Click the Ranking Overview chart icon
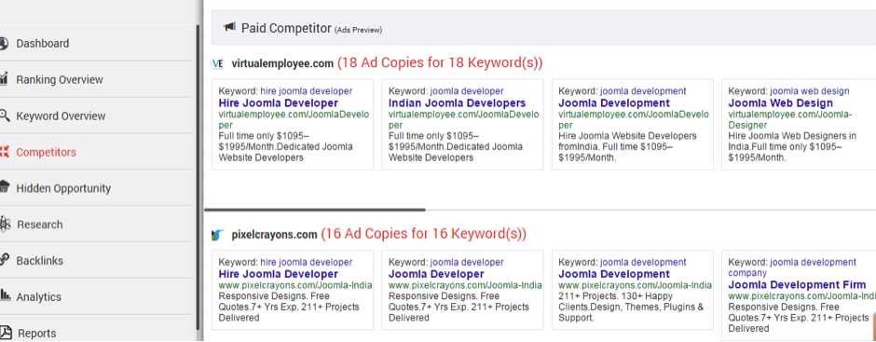 tap(4, 79)
